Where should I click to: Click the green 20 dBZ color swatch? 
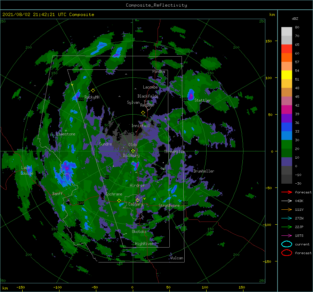point(287,144)
